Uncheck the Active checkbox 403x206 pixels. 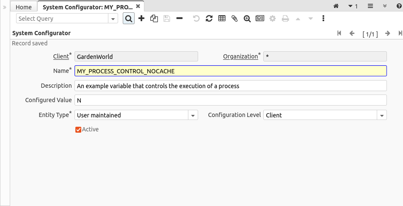(78, 130)
